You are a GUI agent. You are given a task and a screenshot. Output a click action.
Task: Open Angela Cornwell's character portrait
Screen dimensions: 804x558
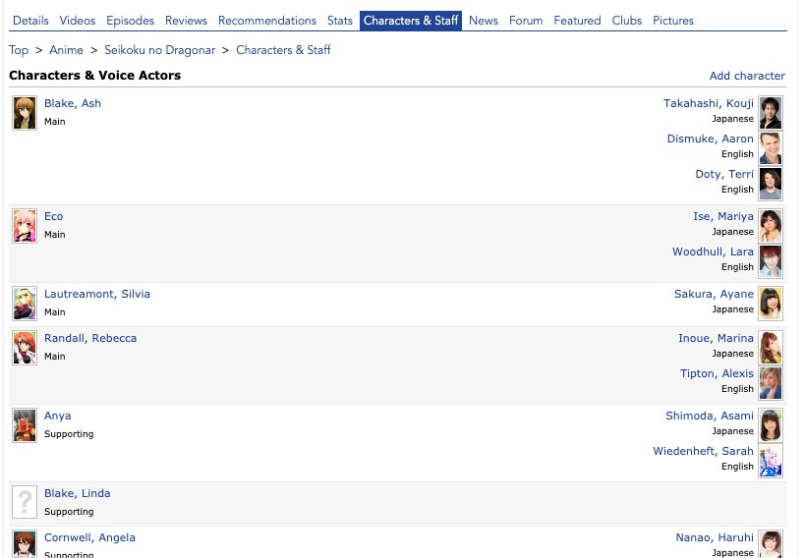pos(25,544)
